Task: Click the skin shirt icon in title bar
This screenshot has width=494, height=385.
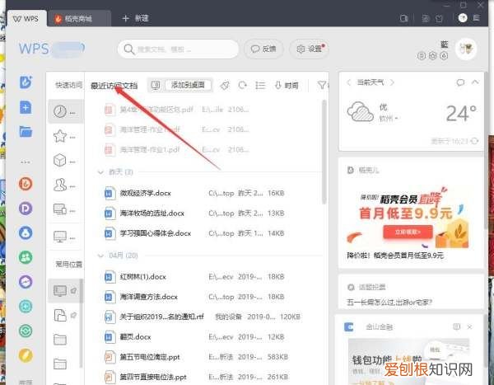Action: 439,19
